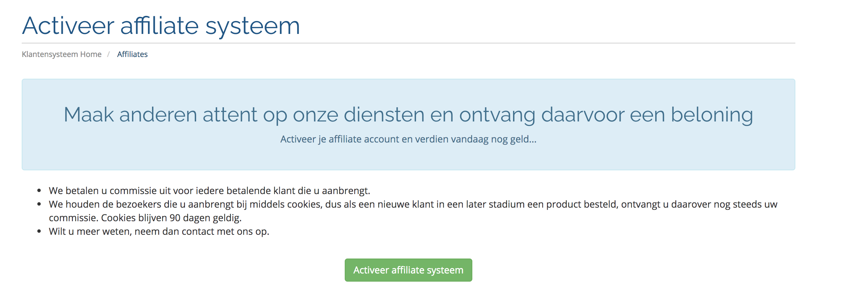The height and width of the screenshot is (304, 851).
Task: Click the second bullet's first line about middels cookies
Action: pos(413,204)
